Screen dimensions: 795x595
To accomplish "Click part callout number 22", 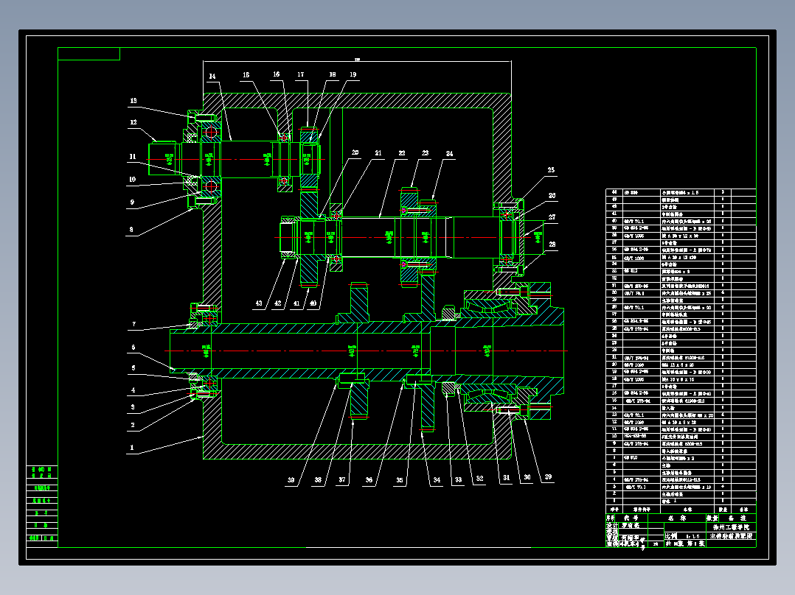I will (402, 153).
